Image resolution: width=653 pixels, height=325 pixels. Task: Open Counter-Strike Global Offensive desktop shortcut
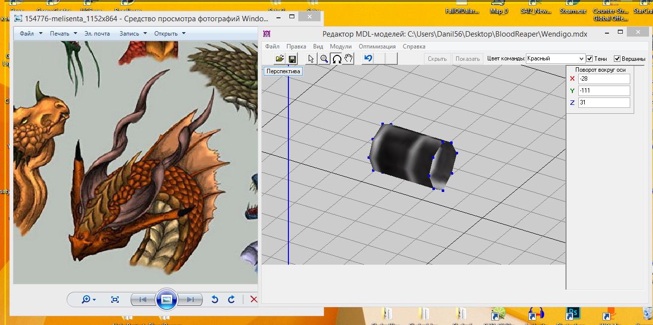point(612,10)
